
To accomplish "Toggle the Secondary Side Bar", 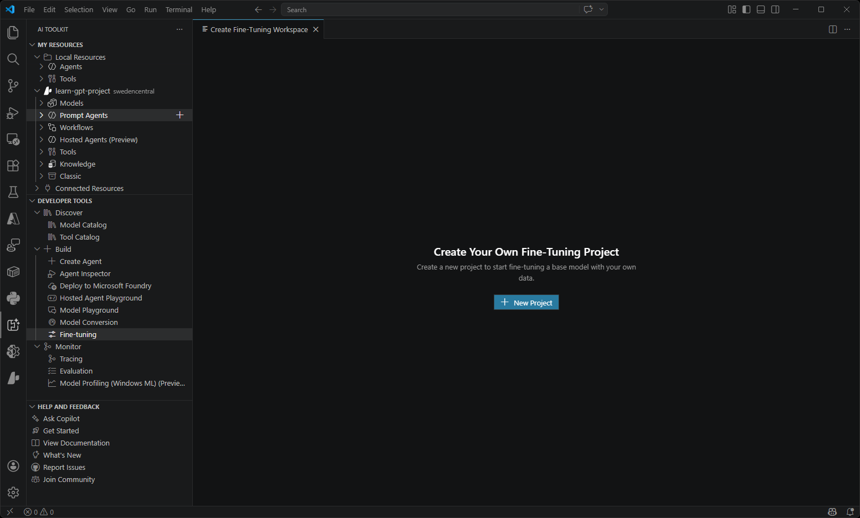I will click(x=775, y=9).
